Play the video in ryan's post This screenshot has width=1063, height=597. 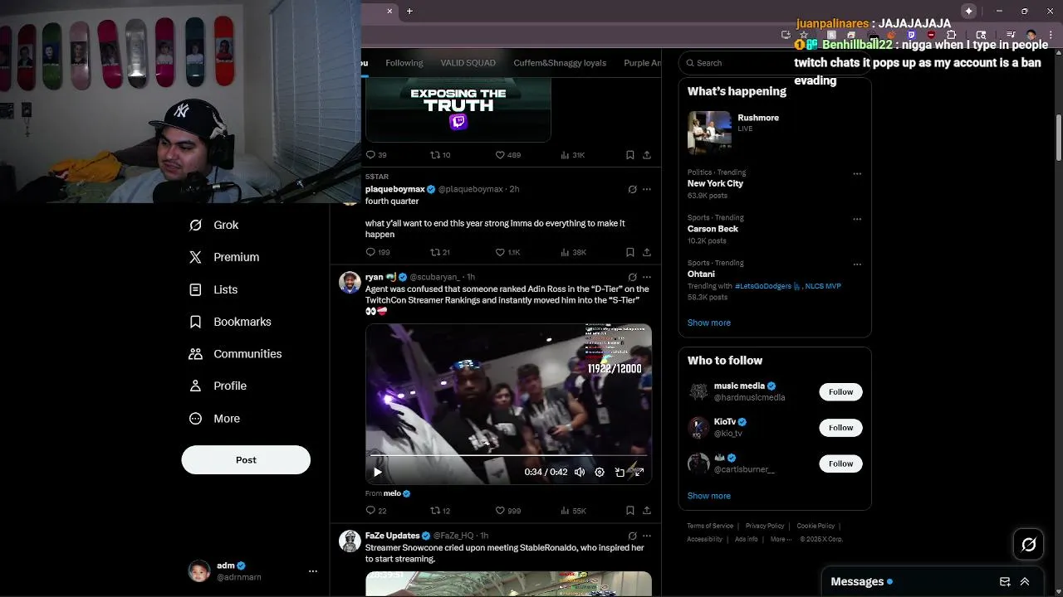coord(378,472)
